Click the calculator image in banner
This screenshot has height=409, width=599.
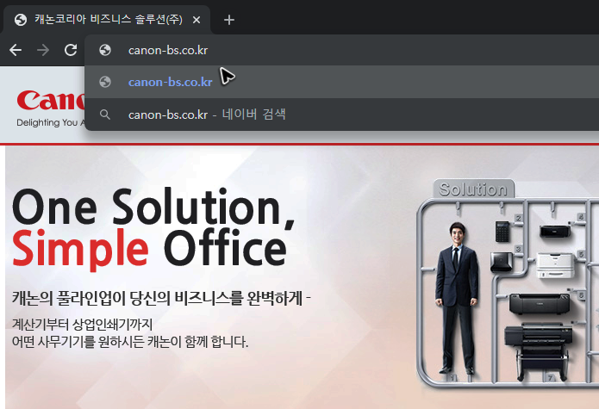coord(502,232)
